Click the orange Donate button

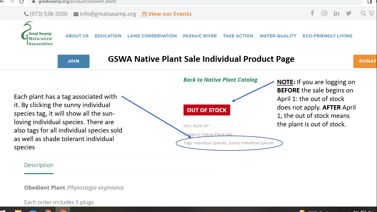365,61
